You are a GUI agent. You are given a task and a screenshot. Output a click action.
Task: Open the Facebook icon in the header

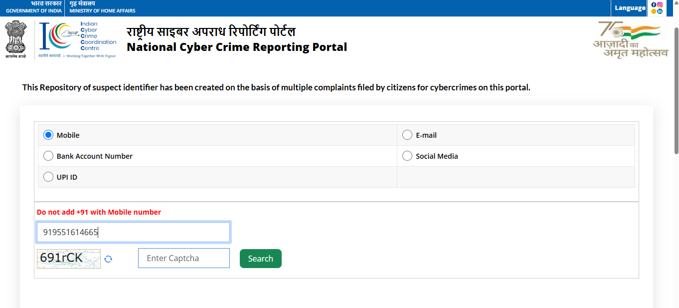(x=654, y=4)
